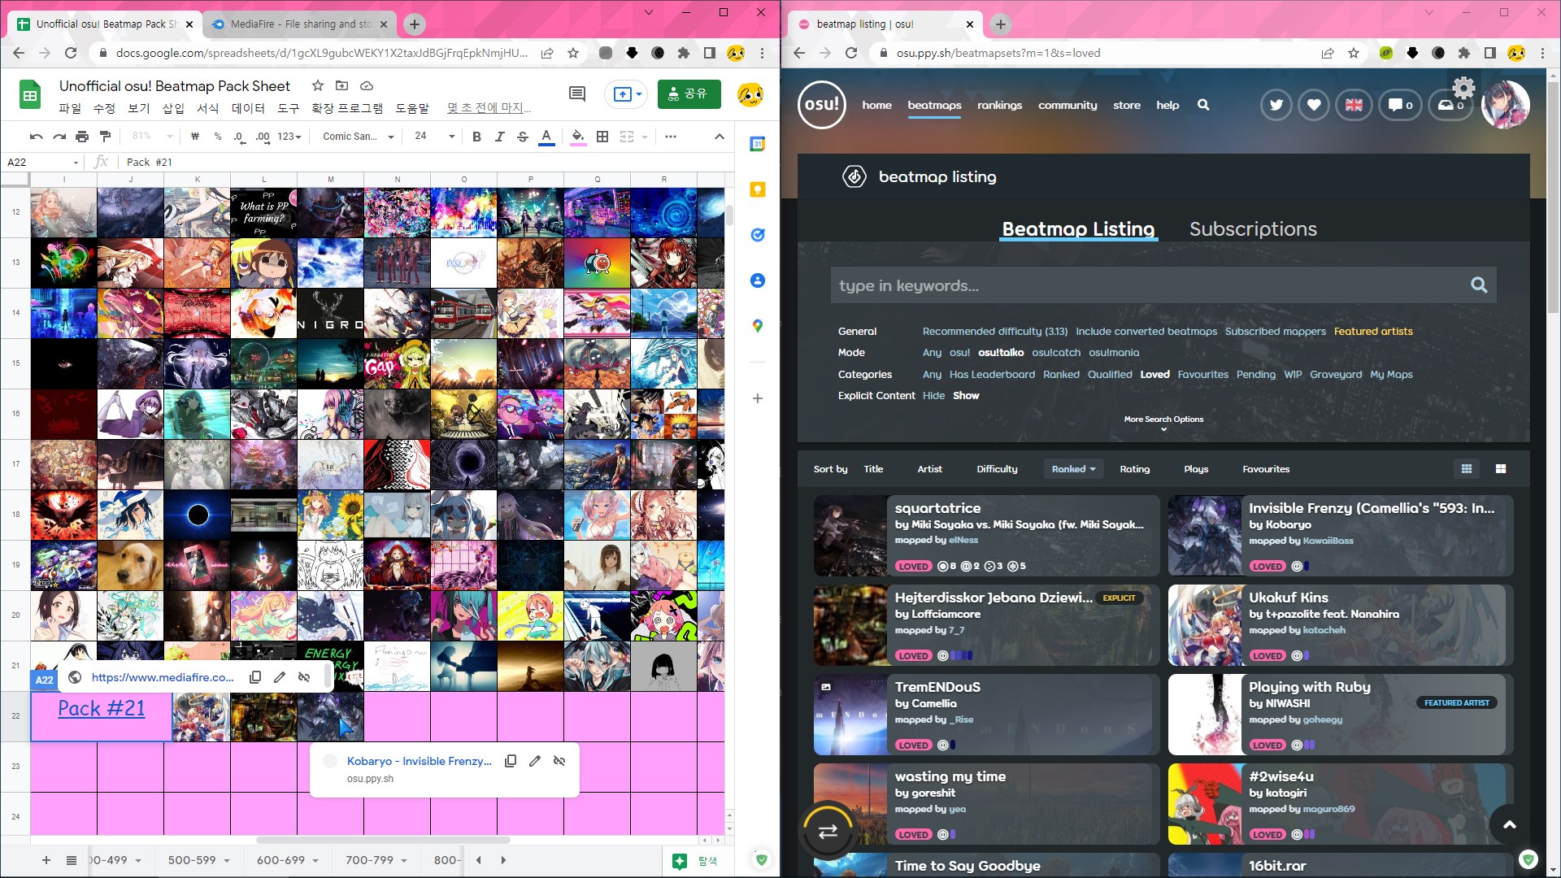Image resolution: width=1561 pixels, height=878 pixels.
Task: Open the more toolbar options ellipsis
Action: click(x=670, y=137)
